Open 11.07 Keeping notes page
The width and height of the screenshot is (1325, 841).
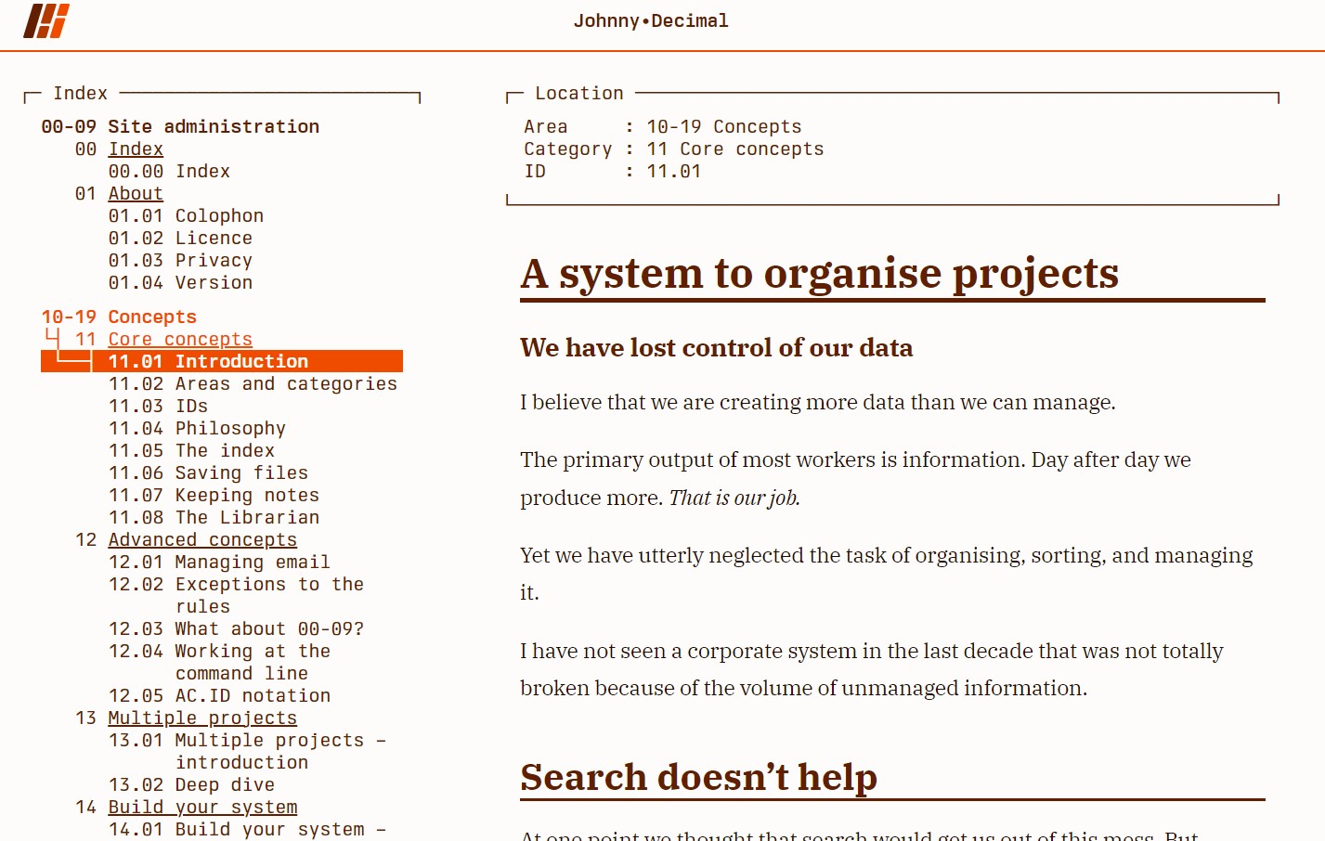point(214,496)
